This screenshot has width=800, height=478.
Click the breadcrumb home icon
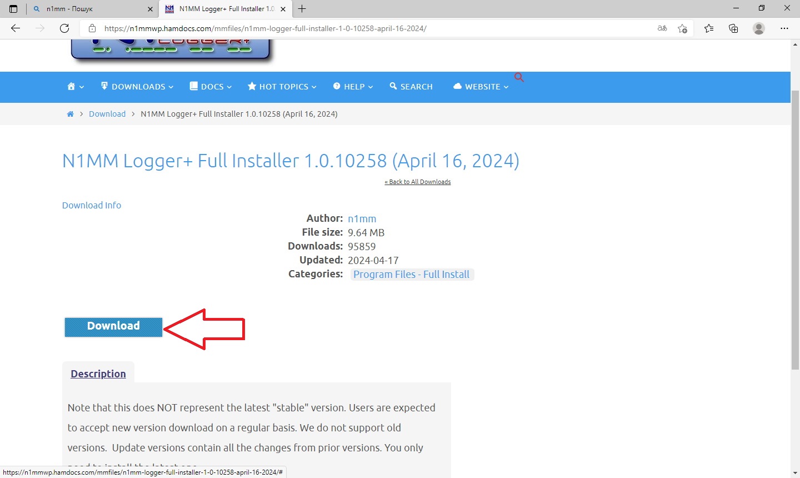click(70, 114)
